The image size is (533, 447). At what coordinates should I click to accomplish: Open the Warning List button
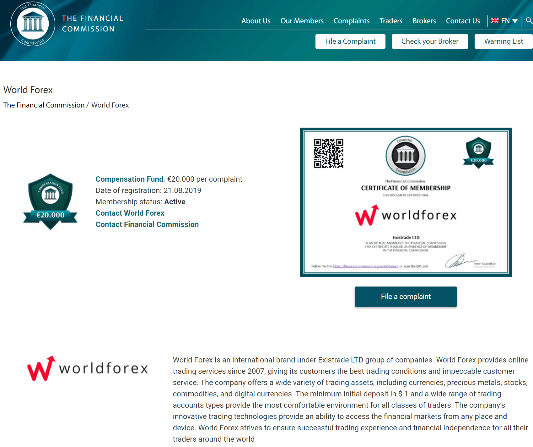[503, 41]
